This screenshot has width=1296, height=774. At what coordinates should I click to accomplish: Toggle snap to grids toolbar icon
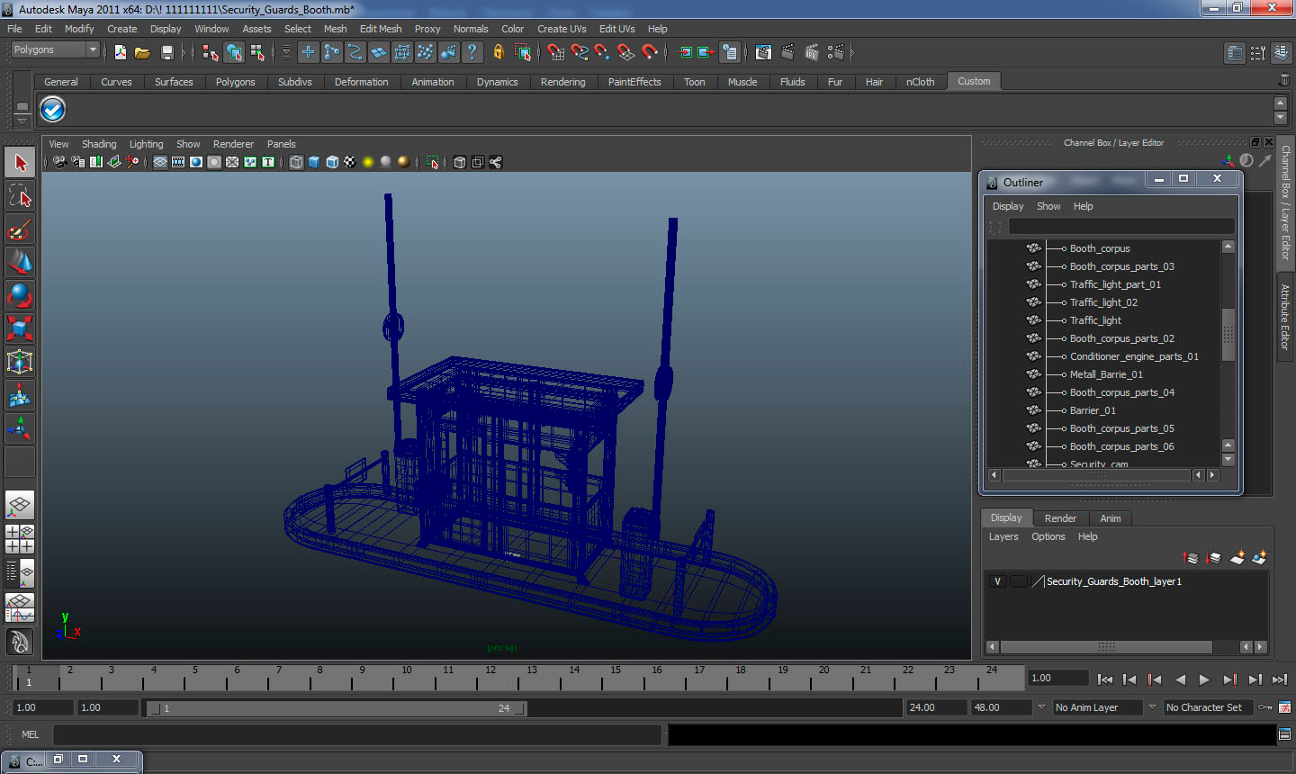point(555,52)
